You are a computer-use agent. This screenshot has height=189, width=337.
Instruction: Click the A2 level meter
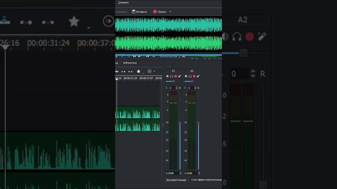[x=192, y=130]
